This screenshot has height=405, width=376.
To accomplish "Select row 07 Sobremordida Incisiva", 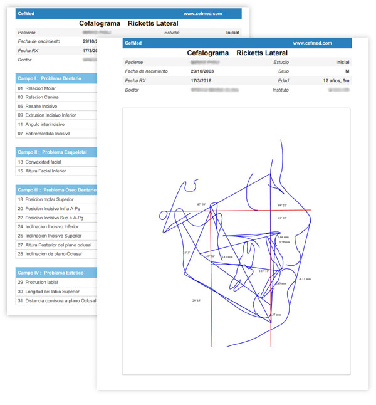I will pyautogui.click(x=56, y=134).
